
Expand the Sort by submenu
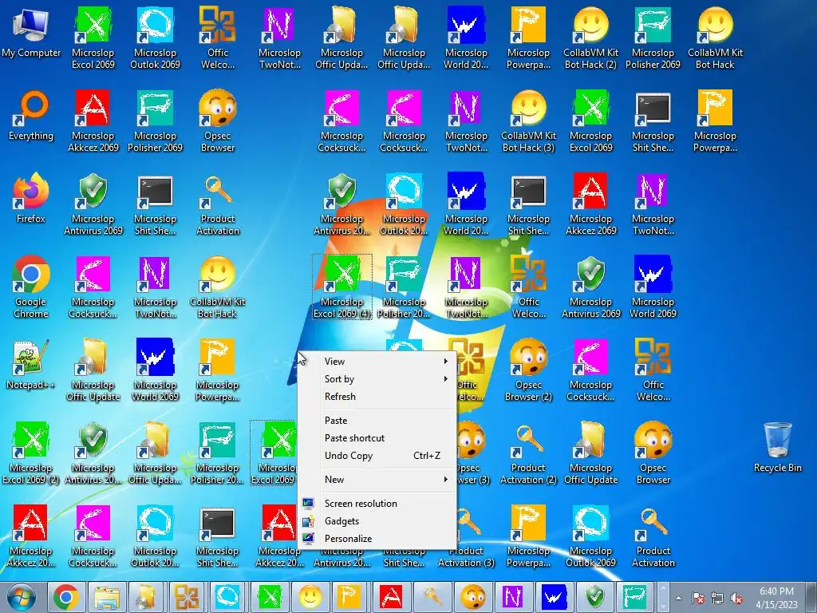tap(377, 379)
